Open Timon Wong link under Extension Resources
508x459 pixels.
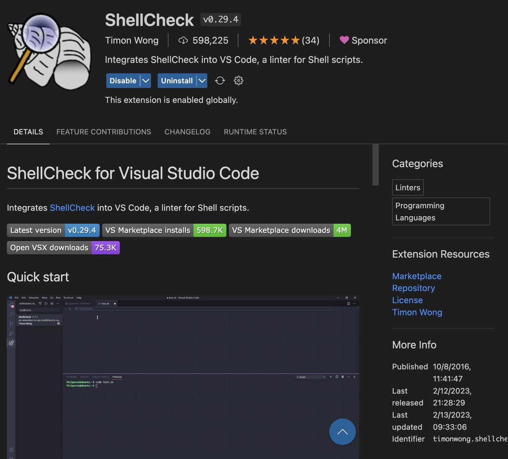click(417, 313)
